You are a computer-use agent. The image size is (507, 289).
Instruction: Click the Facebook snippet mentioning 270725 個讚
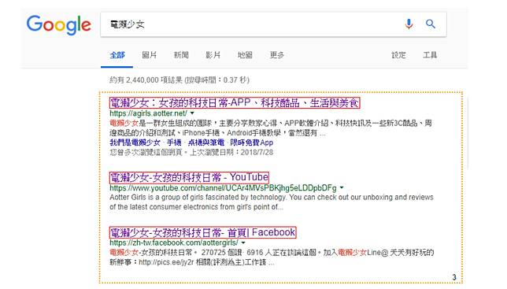point(272,258)
